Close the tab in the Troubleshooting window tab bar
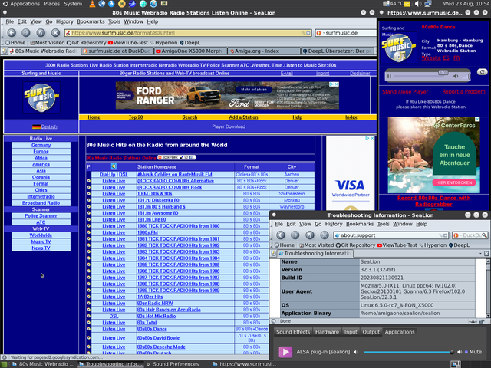Viewport: 491px width, 368px height. click(x=486, y=253)
